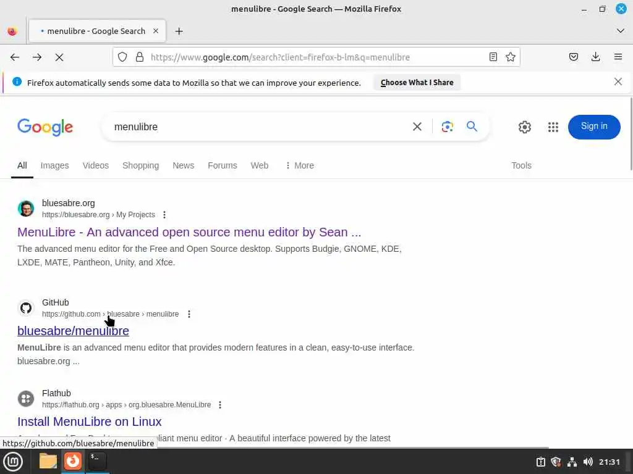Click the 21:31 clock

(x=609, y=462)
